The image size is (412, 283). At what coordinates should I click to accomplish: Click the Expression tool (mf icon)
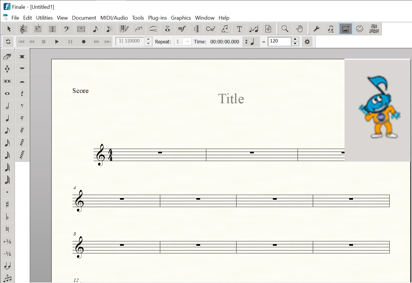[182, 29]
